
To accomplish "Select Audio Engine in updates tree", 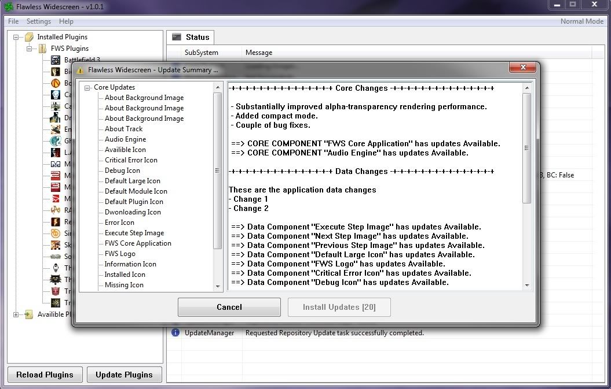I will pos(126,139).
